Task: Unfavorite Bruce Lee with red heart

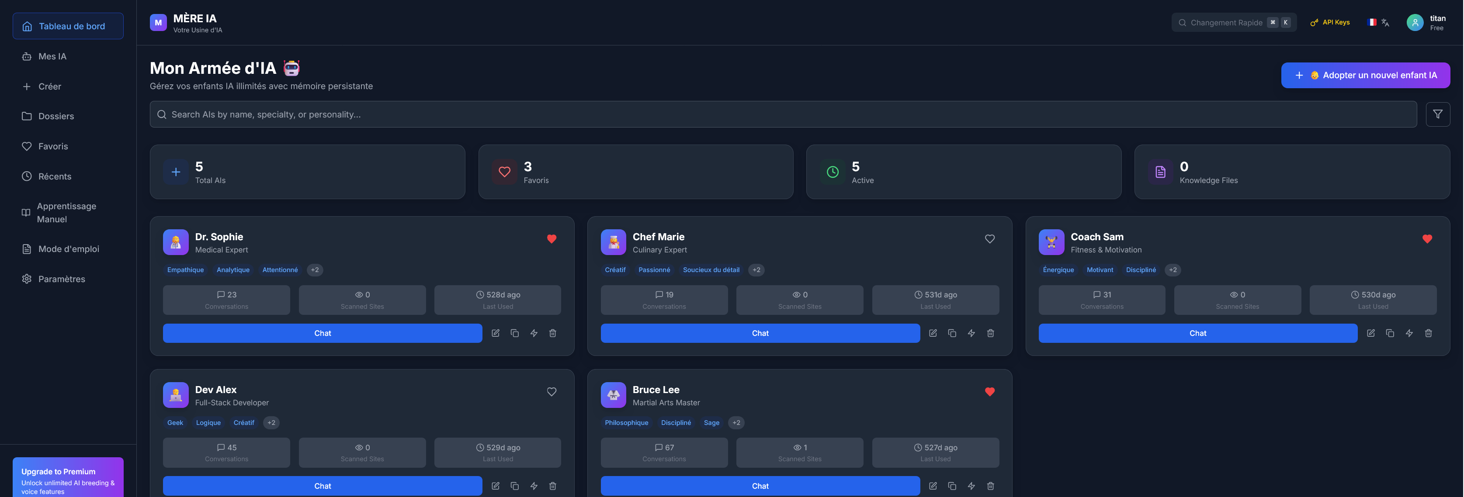Action: (x=990, y=392)
